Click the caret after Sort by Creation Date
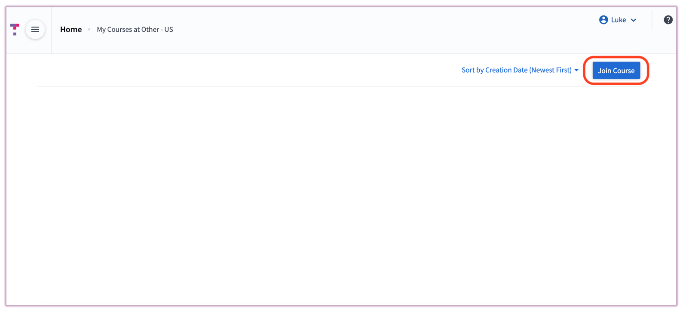This screenshot has width=686, height=313. pos(576,70)
